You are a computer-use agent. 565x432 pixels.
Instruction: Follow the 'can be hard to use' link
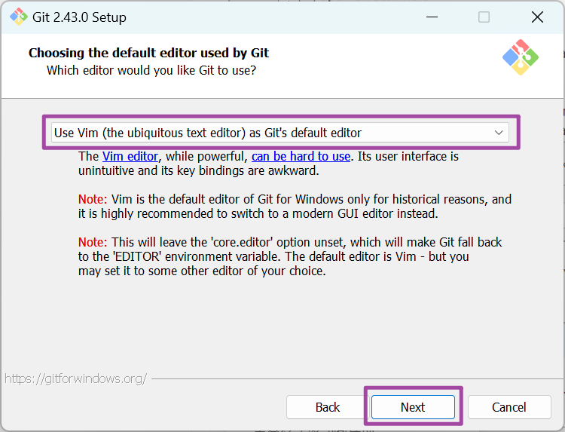click(x=301, y=157)
